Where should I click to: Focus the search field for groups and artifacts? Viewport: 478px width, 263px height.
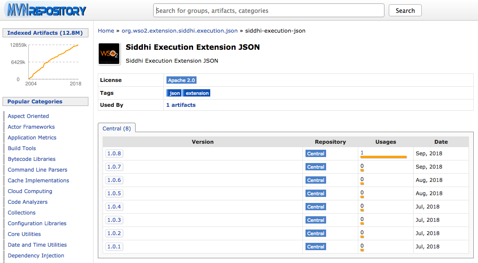tap(269, 10)
